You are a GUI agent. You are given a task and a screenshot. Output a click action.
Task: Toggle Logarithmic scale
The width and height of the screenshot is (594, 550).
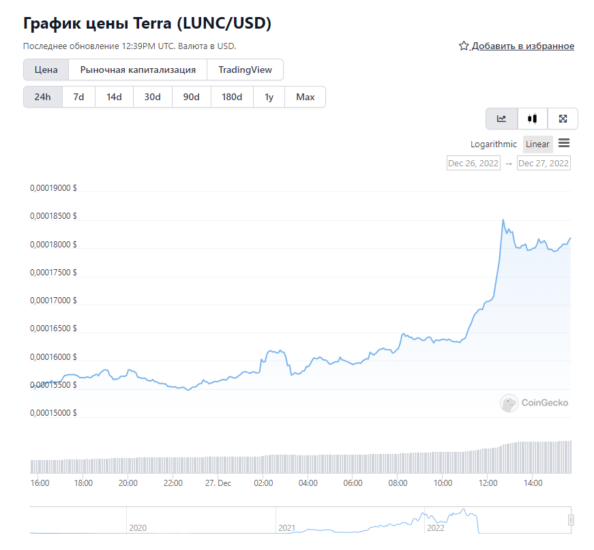coord(493,144)
